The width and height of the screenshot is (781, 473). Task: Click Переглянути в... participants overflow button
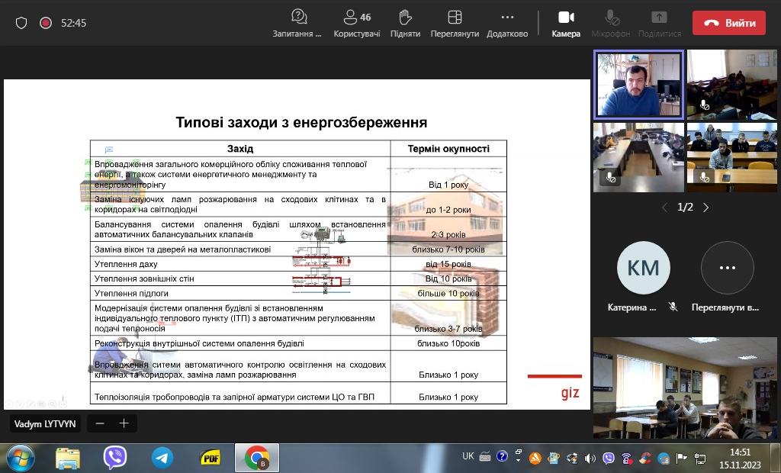(x=727, y=269)
